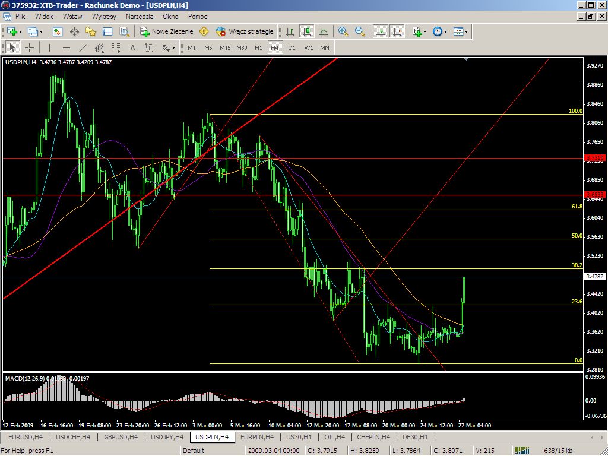Select the Cursor arrow tool
Image resolution: width=608 pixels, height=456 pixels.
point(12,47)
